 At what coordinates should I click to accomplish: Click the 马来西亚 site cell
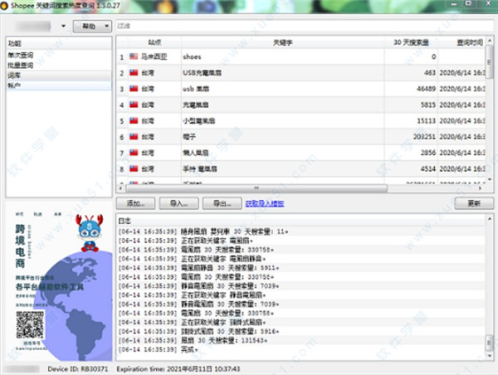click(x=154, y=56)
